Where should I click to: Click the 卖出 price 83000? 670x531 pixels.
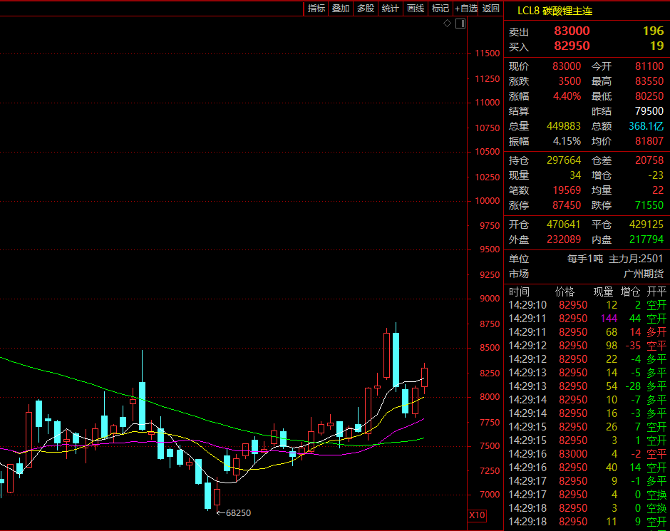click(572, 31)
